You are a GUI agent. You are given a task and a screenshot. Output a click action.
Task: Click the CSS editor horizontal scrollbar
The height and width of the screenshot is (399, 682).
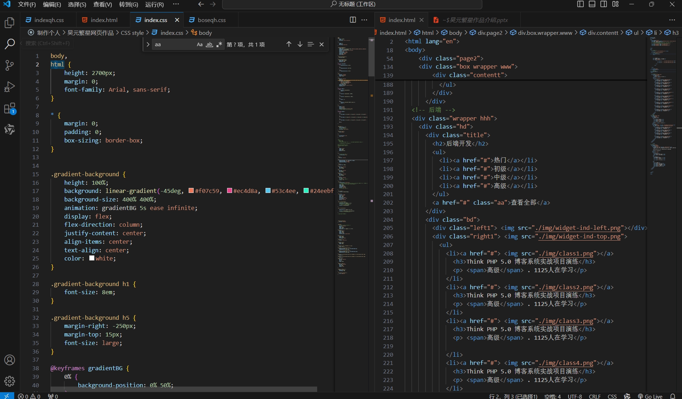(184, 389)
